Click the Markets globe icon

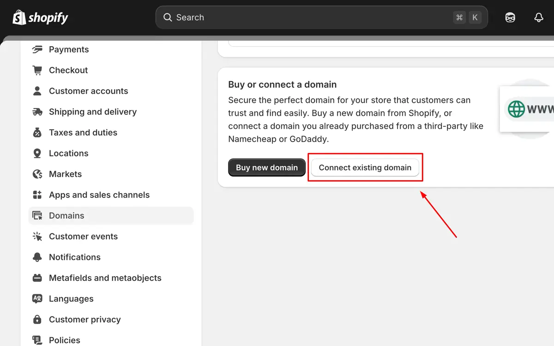point(37,174)
